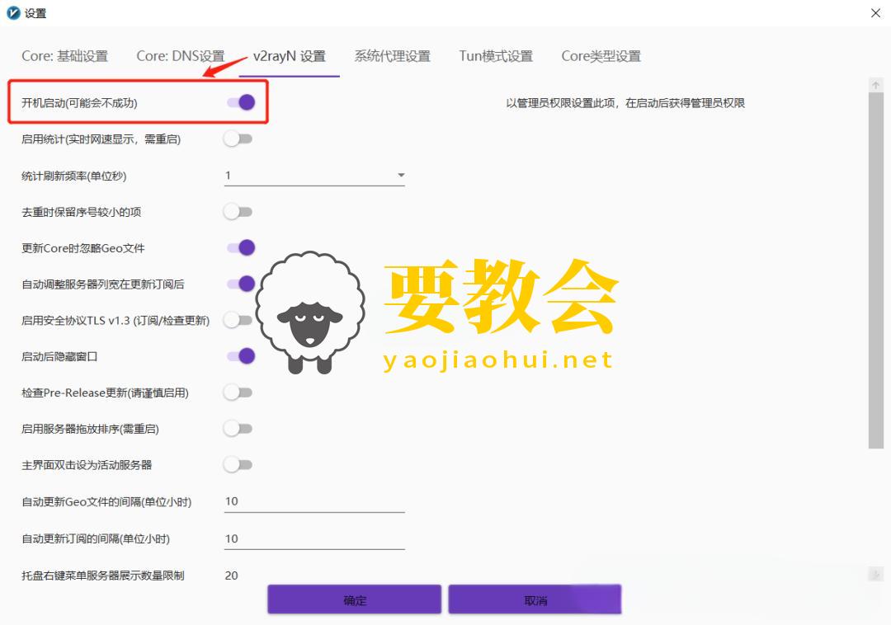Screen dimensions: 891x625
Task: Click the v2rayN logo icon in title bar
Action: point(13,12)
